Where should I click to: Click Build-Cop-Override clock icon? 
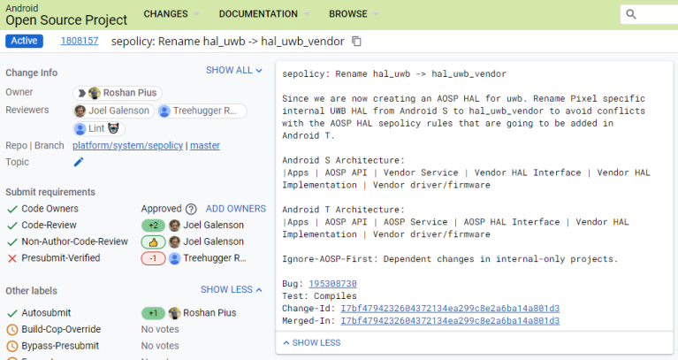12,329
